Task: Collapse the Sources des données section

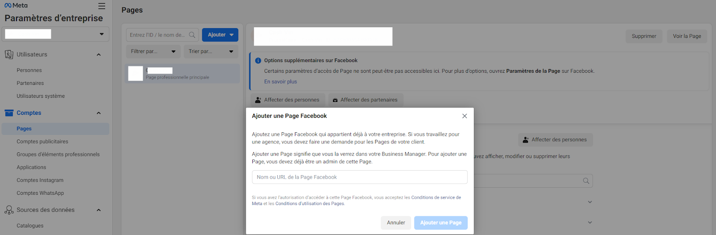Action: (x=99, y=210)
